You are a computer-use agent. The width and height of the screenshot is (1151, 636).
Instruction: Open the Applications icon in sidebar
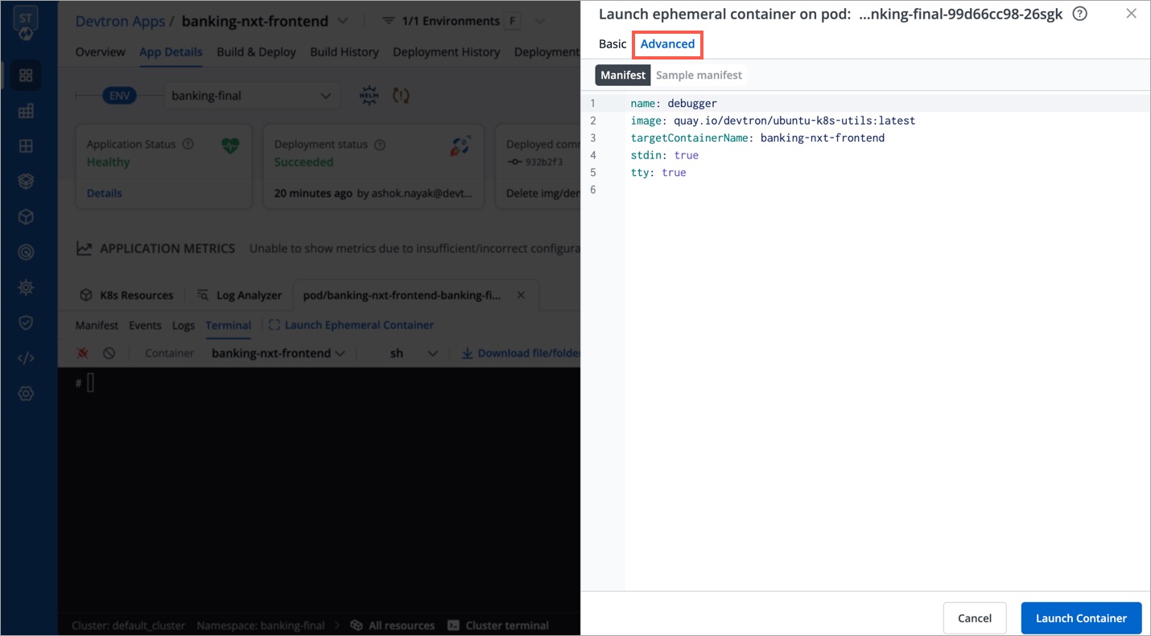point(26,76)
